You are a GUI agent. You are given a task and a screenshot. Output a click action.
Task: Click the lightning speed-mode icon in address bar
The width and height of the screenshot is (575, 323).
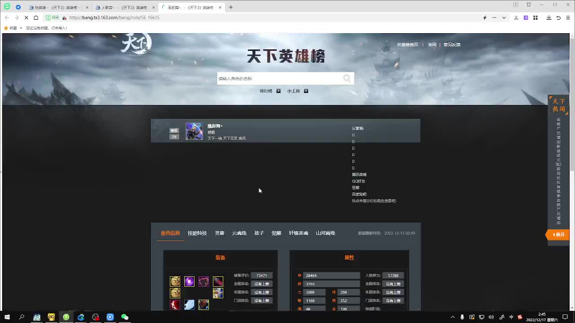(485, 17)
